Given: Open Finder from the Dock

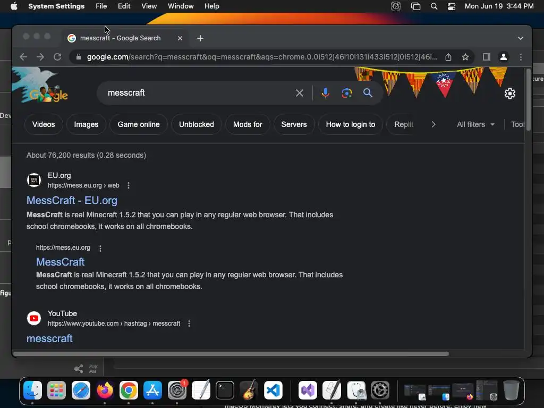Looking at the screenshot, I should coord(32,390).
